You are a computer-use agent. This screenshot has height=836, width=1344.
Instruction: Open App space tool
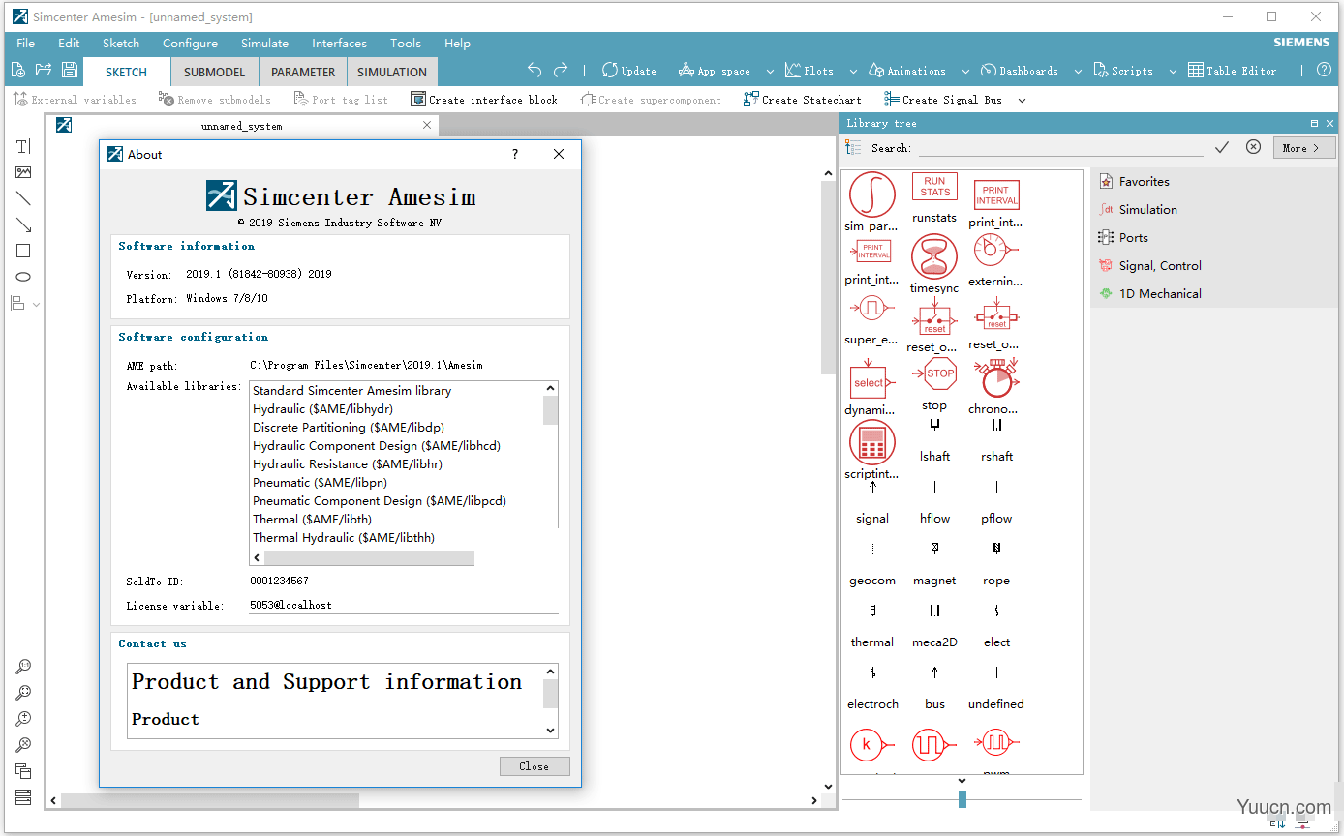(x=714, y=71)
